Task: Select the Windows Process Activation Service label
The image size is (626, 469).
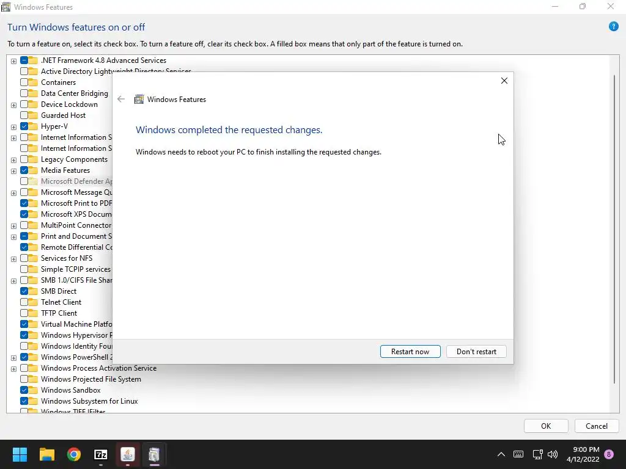Action: (98, 368)
